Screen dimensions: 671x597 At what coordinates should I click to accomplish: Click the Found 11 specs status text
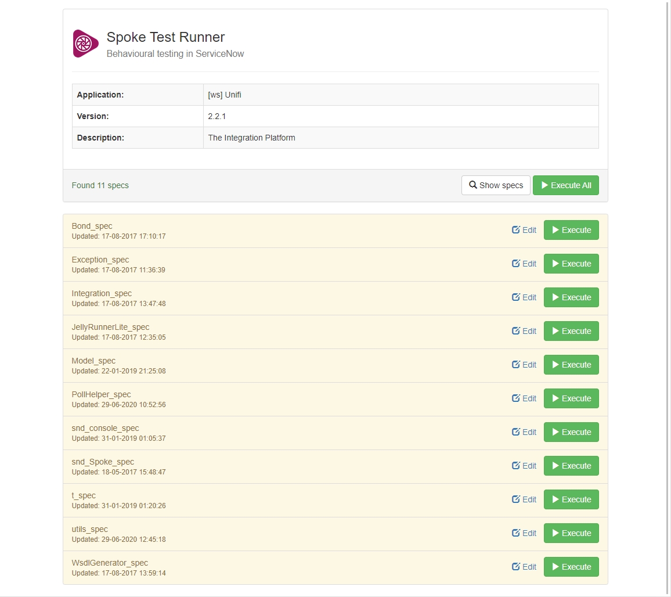(100, 185)
